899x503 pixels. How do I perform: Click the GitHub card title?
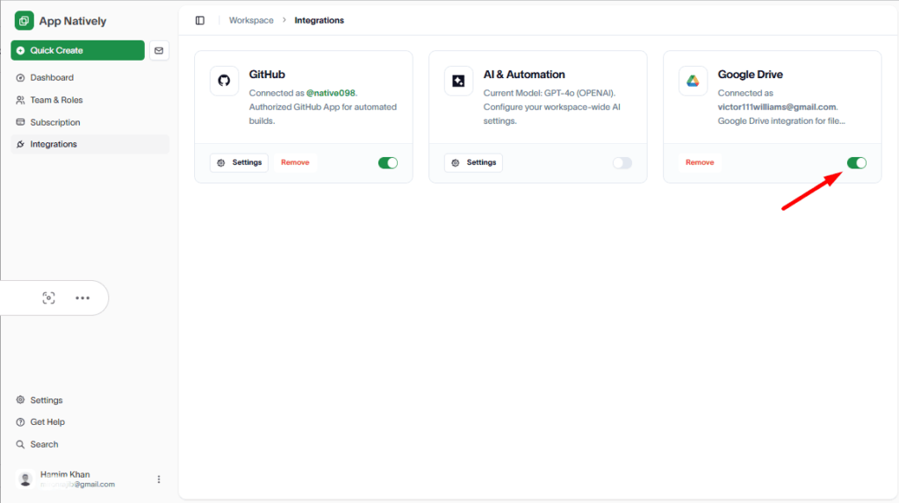click(x=267, y=75)
